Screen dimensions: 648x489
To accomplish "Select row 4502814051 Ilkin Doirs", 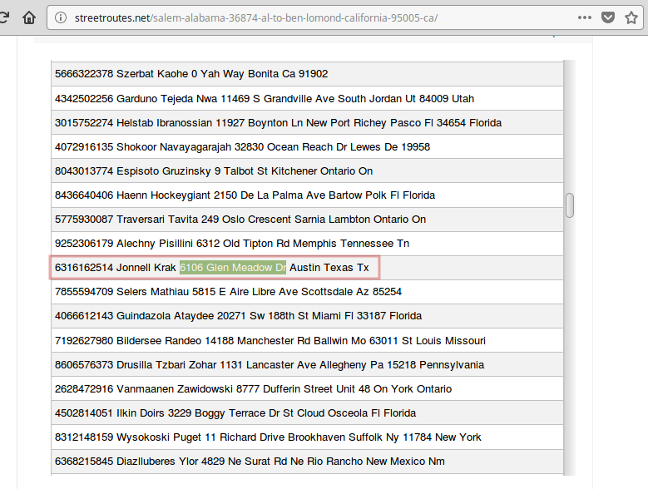I will 307,413.
